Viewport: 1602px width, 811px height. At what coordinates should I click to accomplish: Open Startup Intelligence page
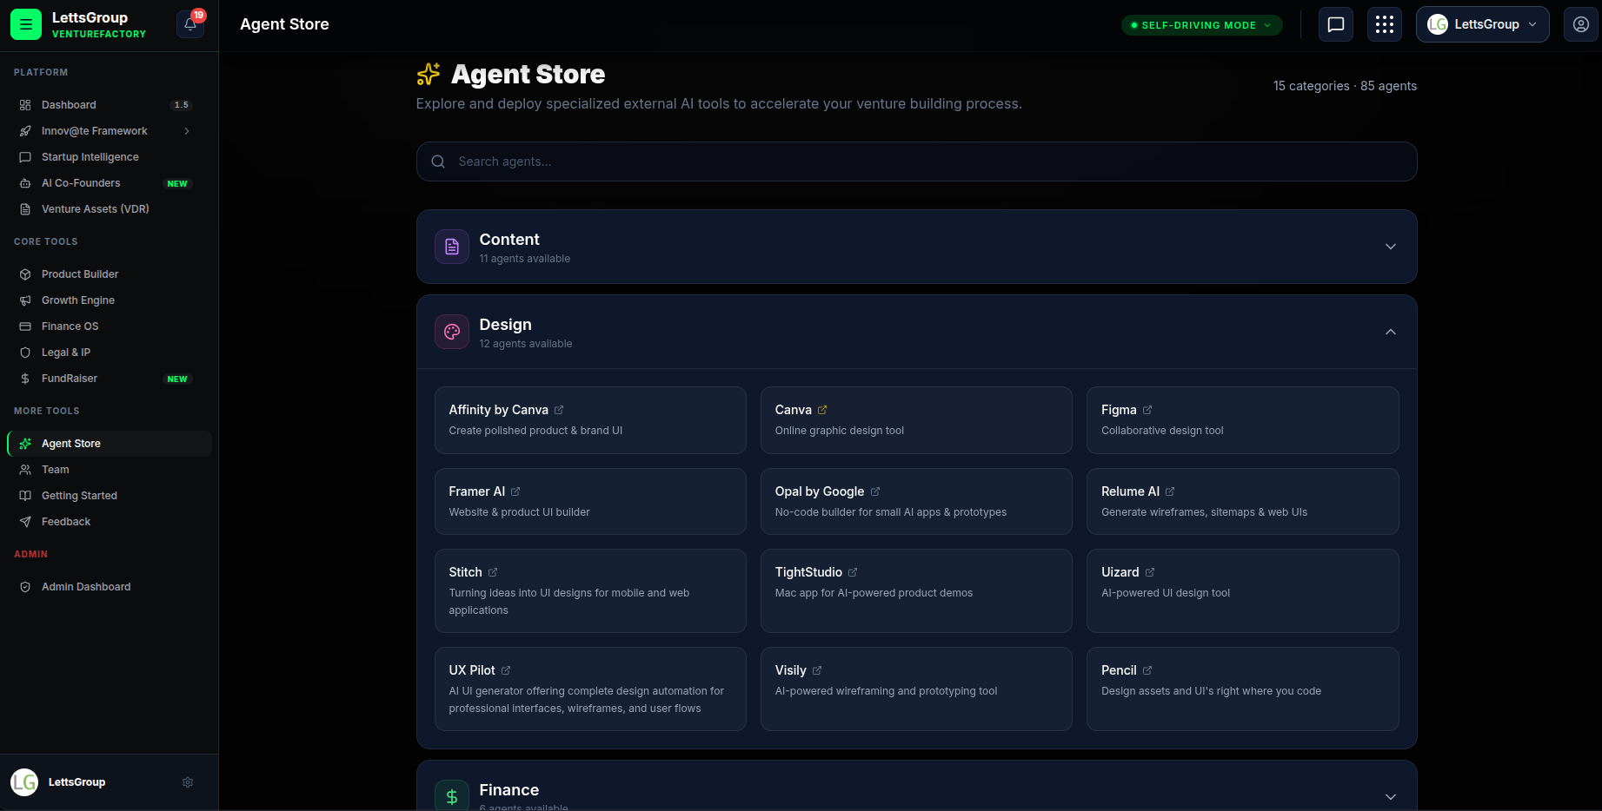pos(109,157)
